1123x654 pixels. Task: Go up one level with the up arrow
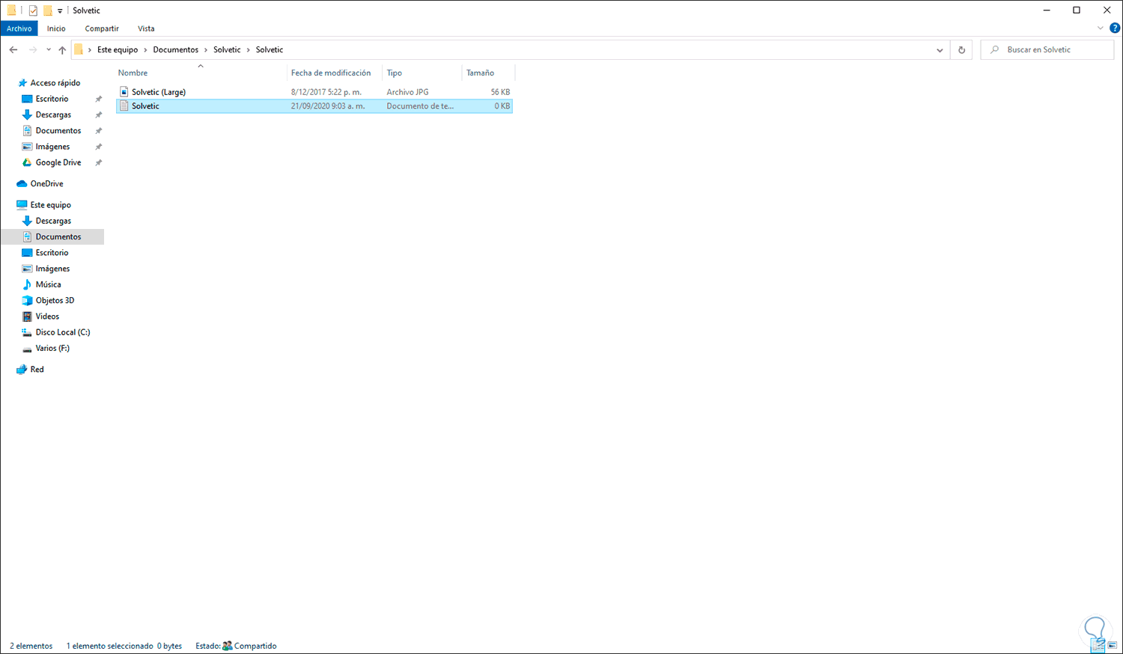(62, 50)
